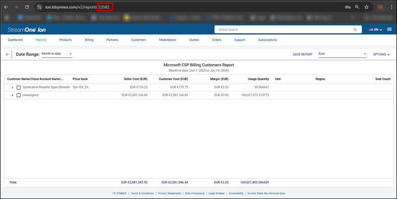
Task: Reload the page with refresh icon
Action: pos(27,7)
